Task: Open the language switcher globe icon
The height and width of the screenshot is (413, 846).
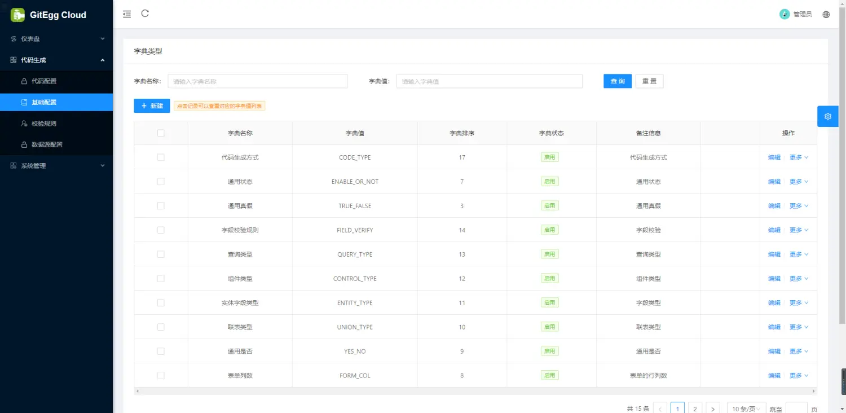Action: pos(826,14)
